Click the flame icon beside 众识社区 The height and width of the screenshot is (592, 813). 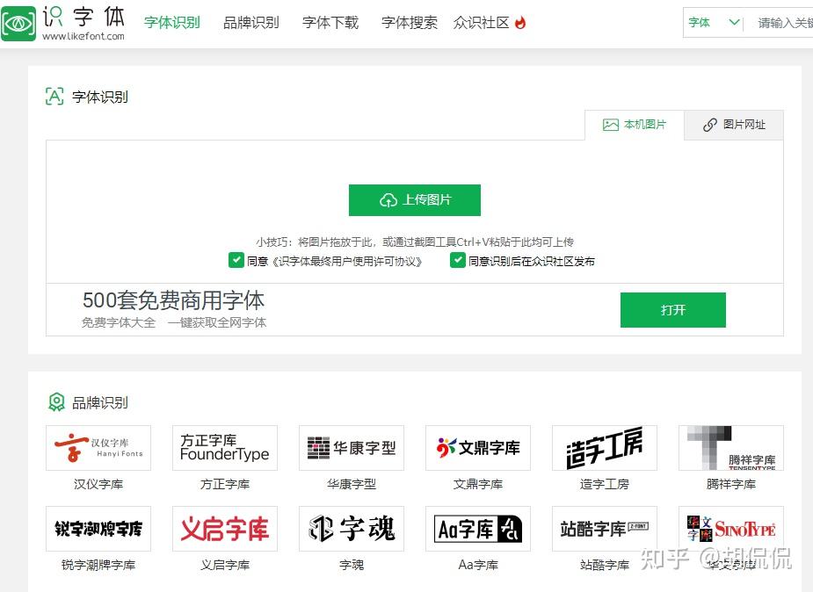point(520,22)
